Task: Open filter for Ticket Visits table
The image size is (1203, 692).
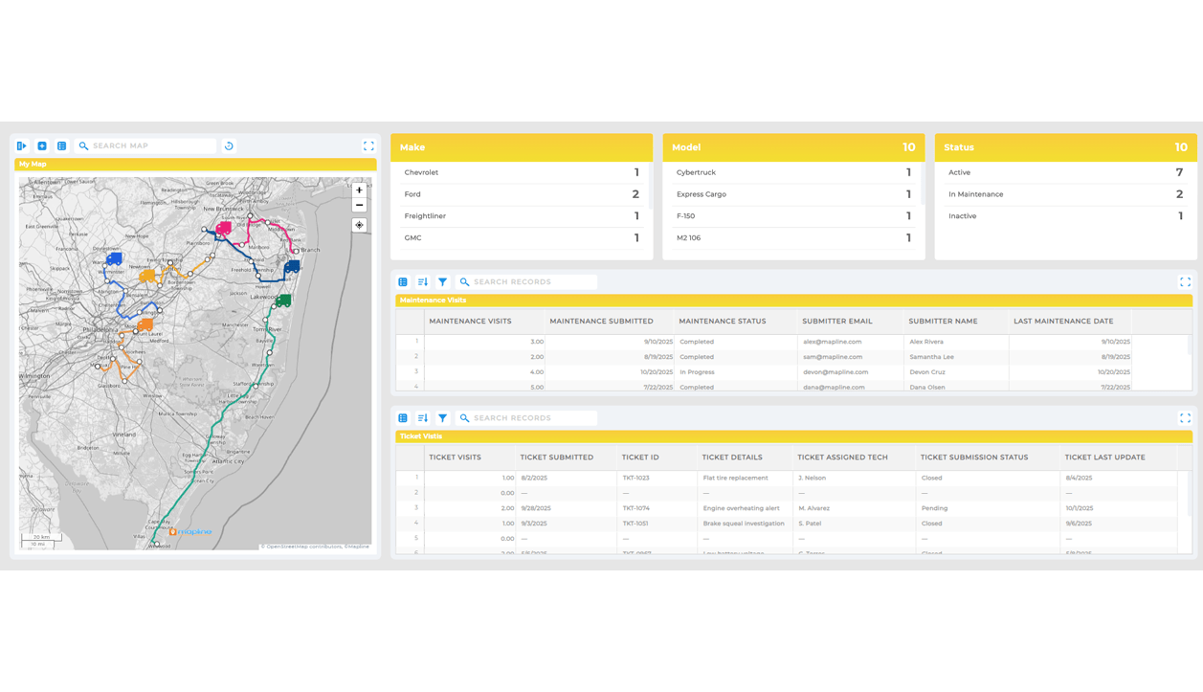Action: pos(442,418)
